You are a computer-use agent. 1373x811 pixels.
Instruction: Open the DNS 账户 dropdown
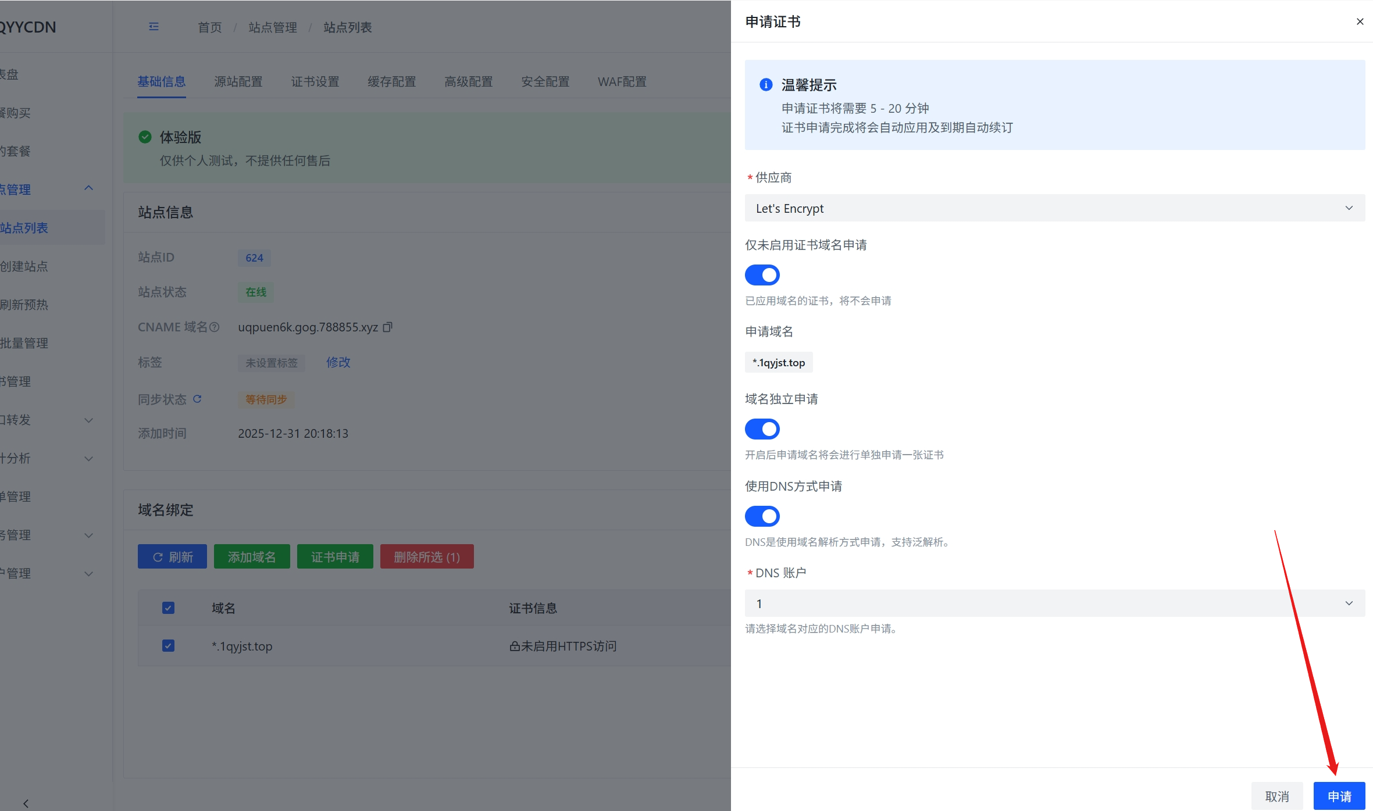[1054, 603]
